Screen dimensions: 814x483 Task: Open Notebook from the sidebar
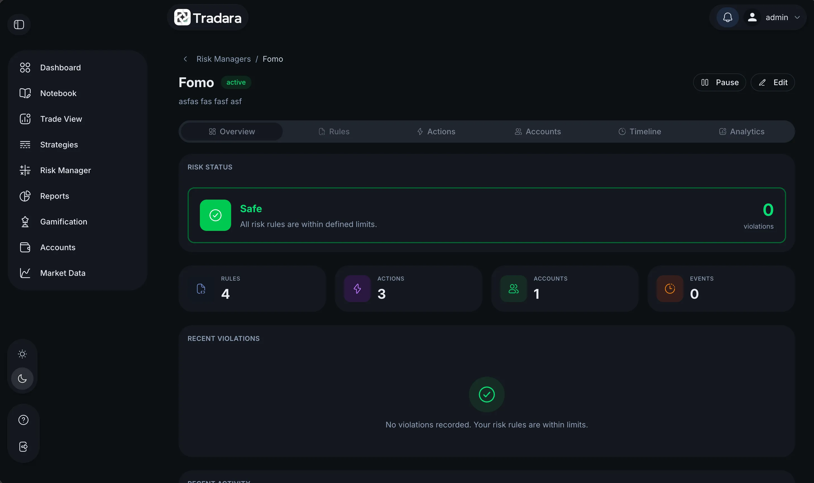pos(58,93)
